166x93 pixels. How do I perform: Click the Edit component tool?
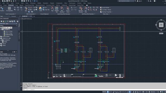point(26,9)
